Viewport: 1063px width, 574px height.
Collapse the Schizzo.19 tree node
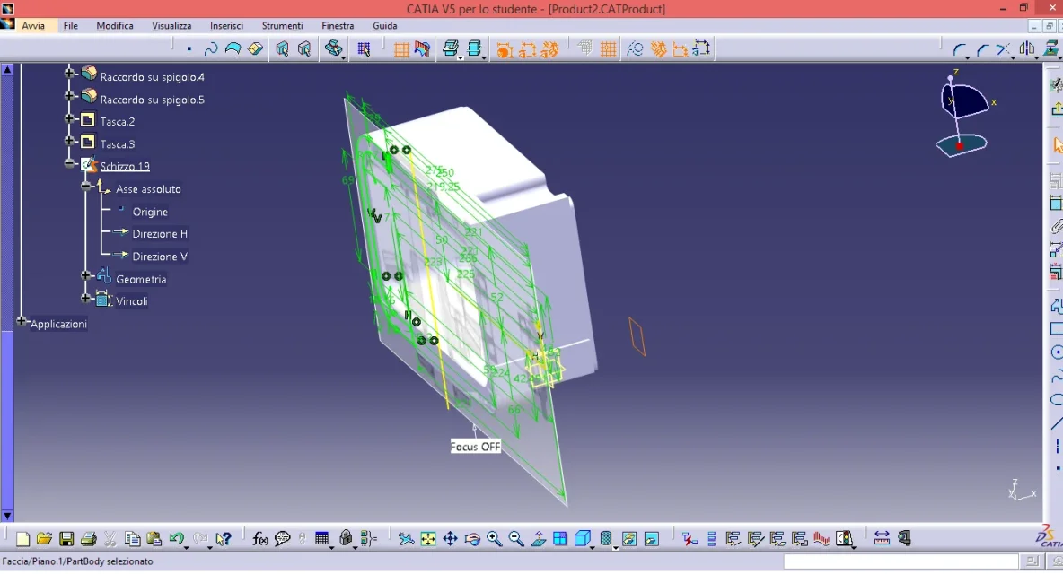69,164
